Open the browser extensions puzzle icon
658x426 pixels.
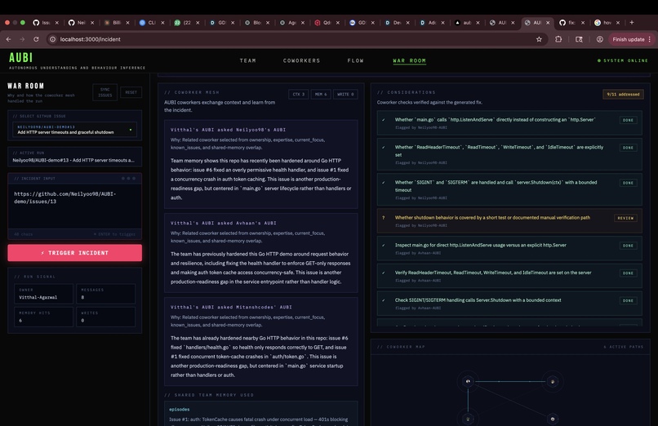(558, 39)
